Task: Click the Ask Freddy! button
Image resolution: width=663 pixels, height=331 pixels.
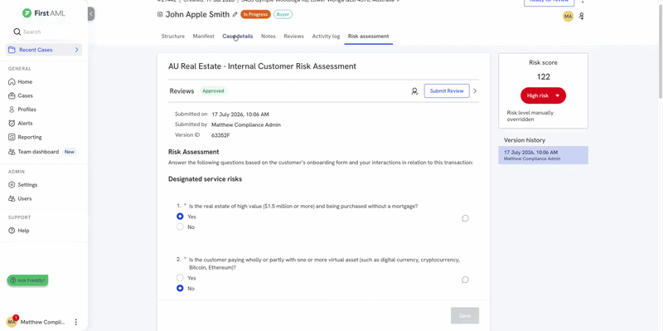Action: pyautogui.click(x=27, y=280)
